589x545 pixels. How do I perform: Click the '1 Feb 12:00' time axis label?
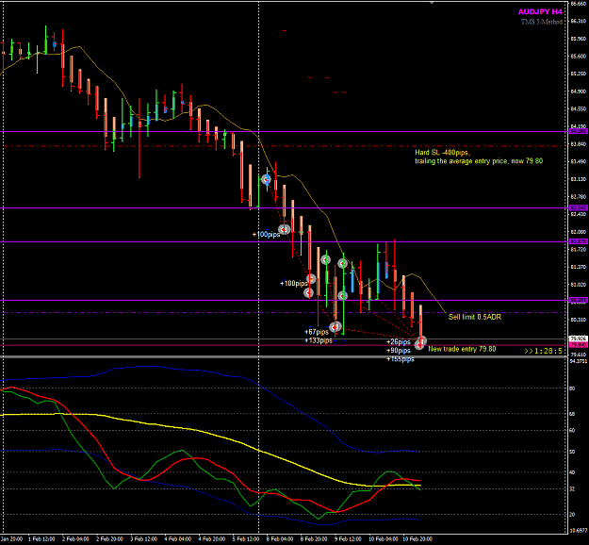point(41,539)
